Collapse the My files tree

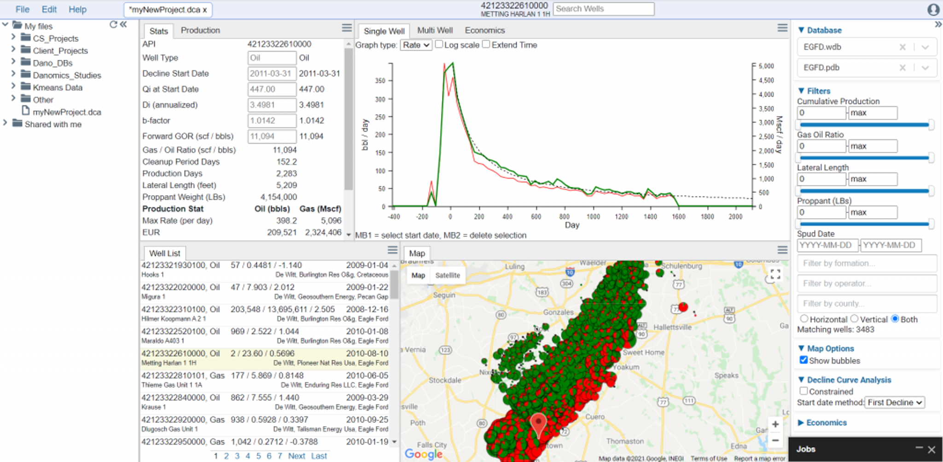click(5, 24)
